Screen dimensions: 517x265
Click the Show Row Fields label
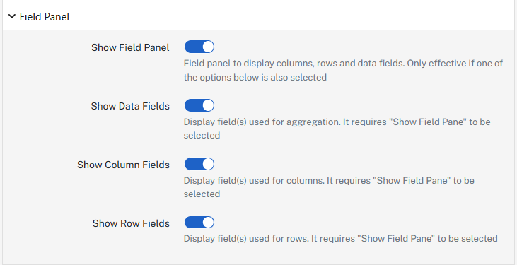tap(131, 223)
